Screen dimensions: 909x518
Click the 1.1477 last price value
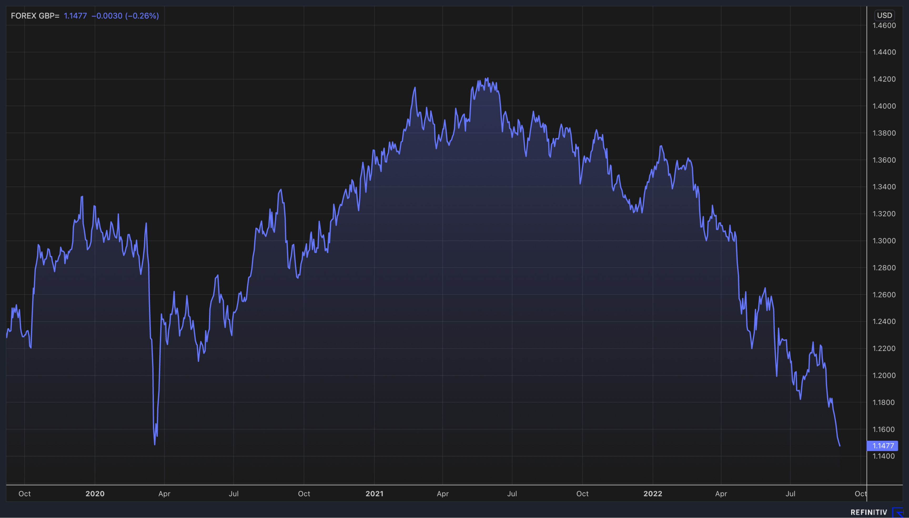point(75,16)
